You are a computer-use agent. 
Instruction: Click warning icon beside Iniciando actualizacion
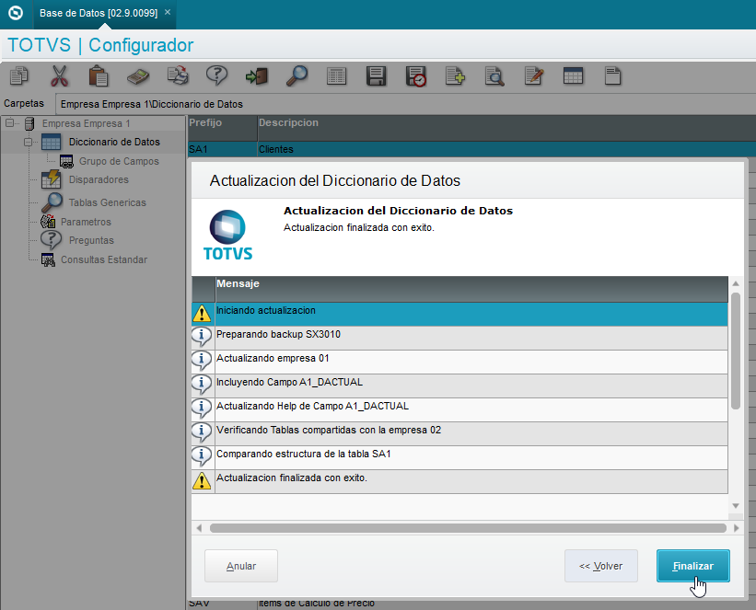click(202, 313)
